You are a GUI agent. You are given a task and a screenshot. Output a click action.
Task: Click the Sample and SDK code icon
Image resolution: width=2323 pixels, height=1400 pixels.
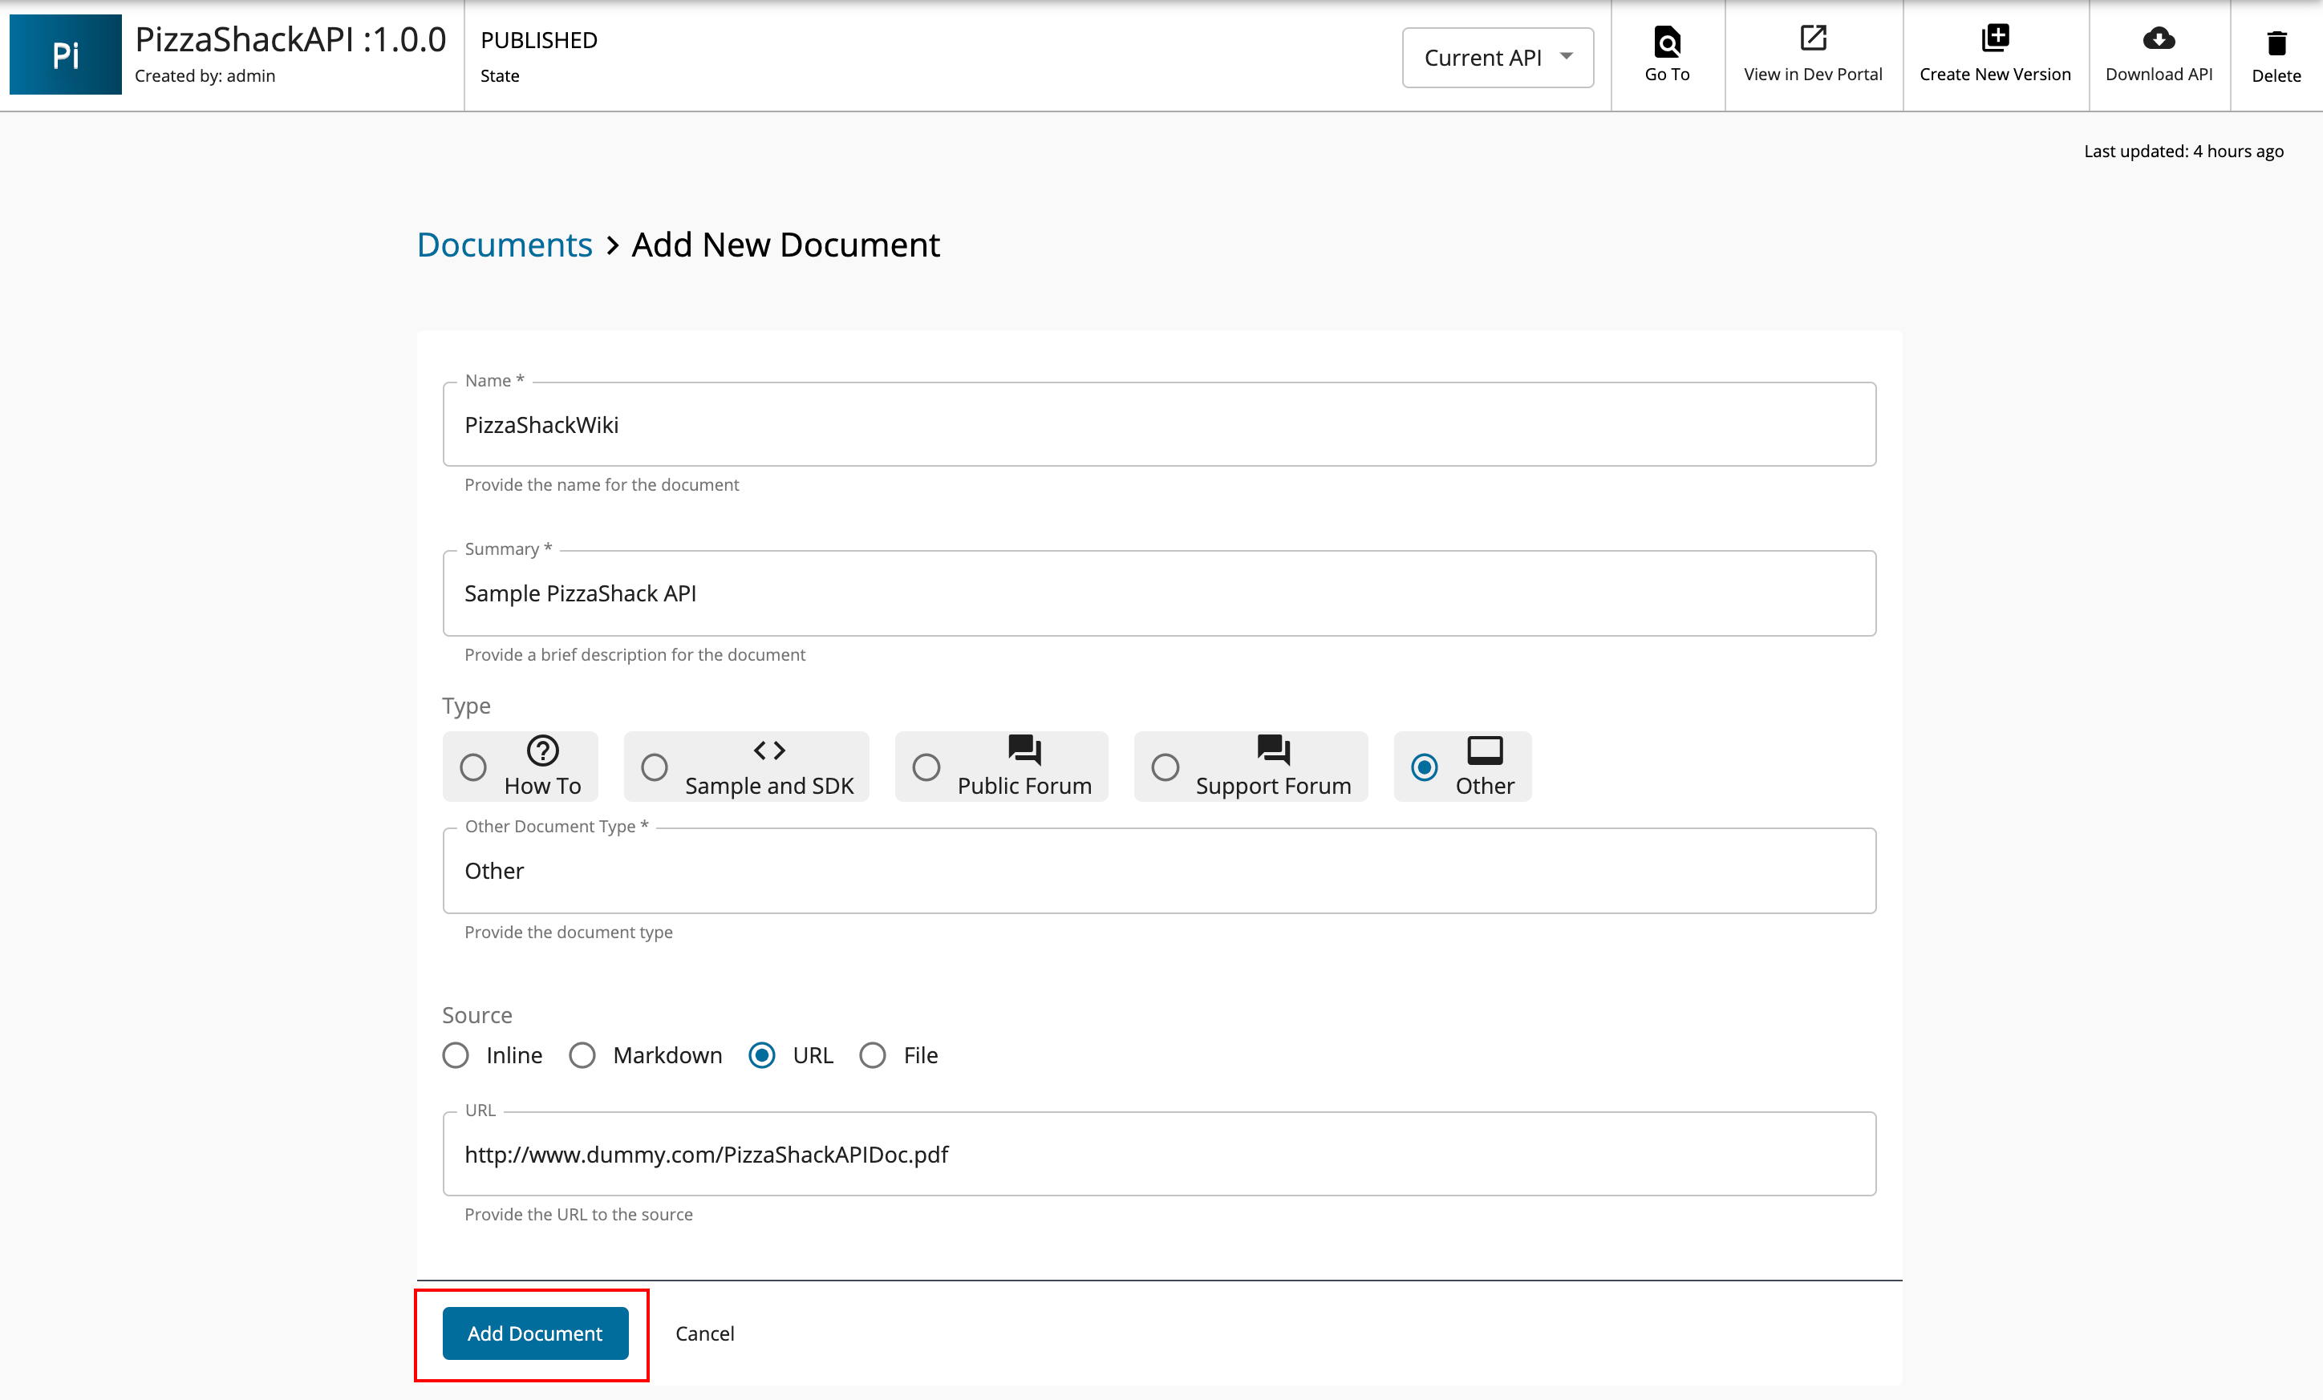768,750
